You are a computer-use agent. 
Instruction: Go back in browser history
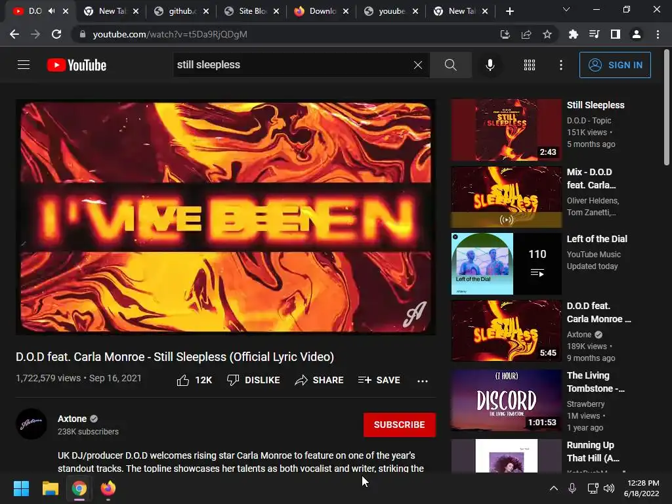click(14, 34)
